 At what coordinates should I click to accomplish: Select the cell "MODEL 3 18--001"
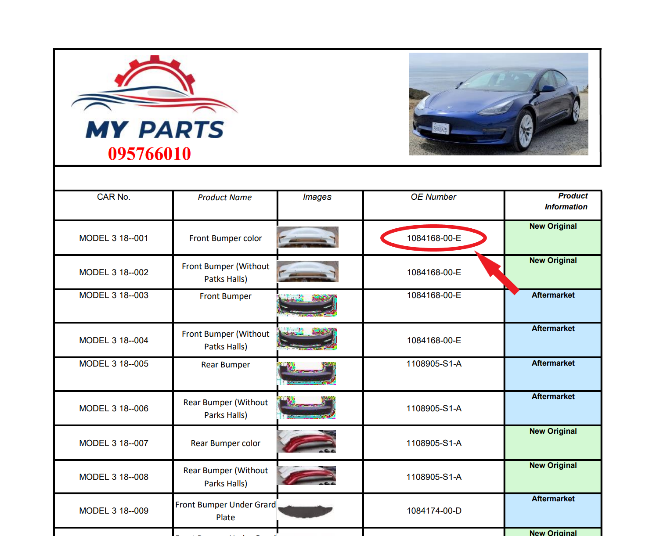pyautogui.click(x=114, y=238)
